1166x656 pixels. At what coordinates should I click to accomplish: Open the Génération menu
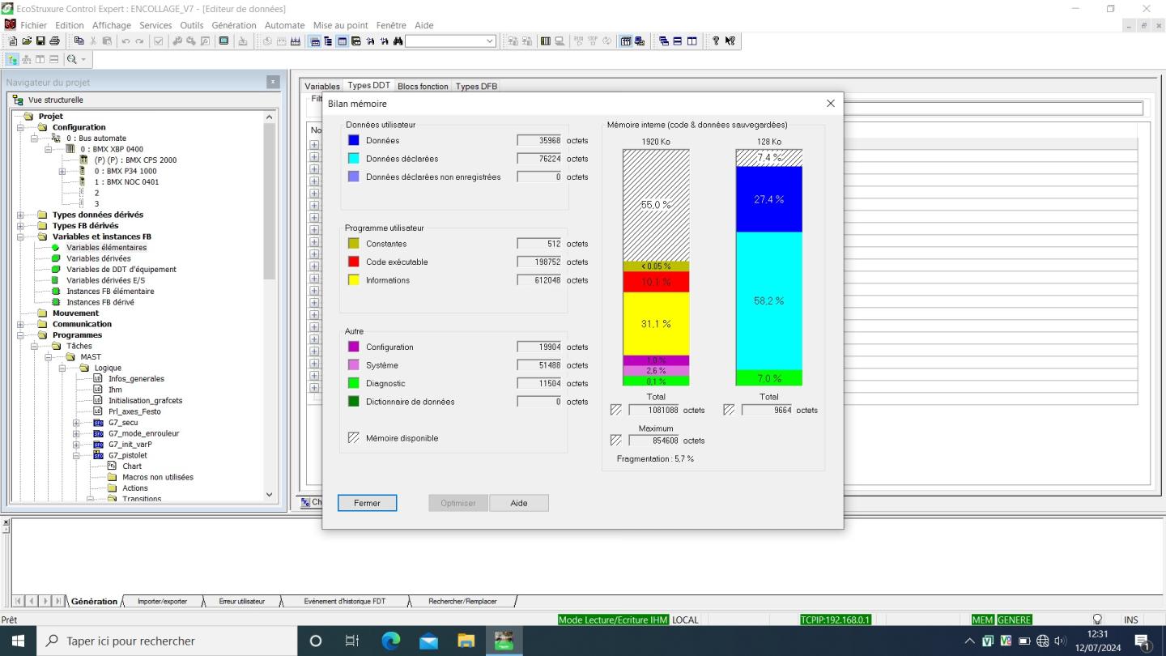tap(233, 25)
